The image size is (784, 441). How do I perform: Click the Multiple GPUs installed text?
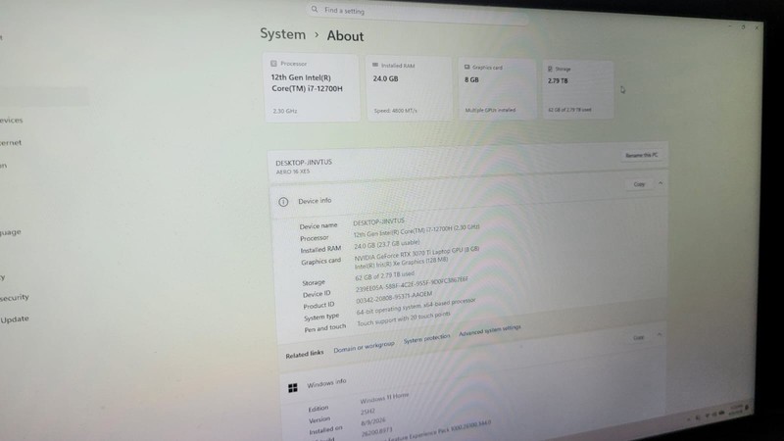(x=490, y=110)
